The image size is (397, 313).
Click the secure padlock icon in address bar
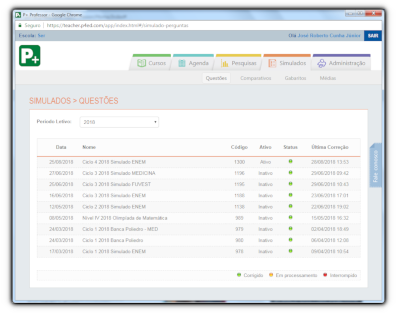pyautogui.click(x=20, y=25)
